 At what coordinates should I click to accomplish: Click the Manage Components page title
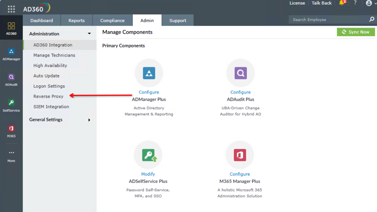coord(127,32)
